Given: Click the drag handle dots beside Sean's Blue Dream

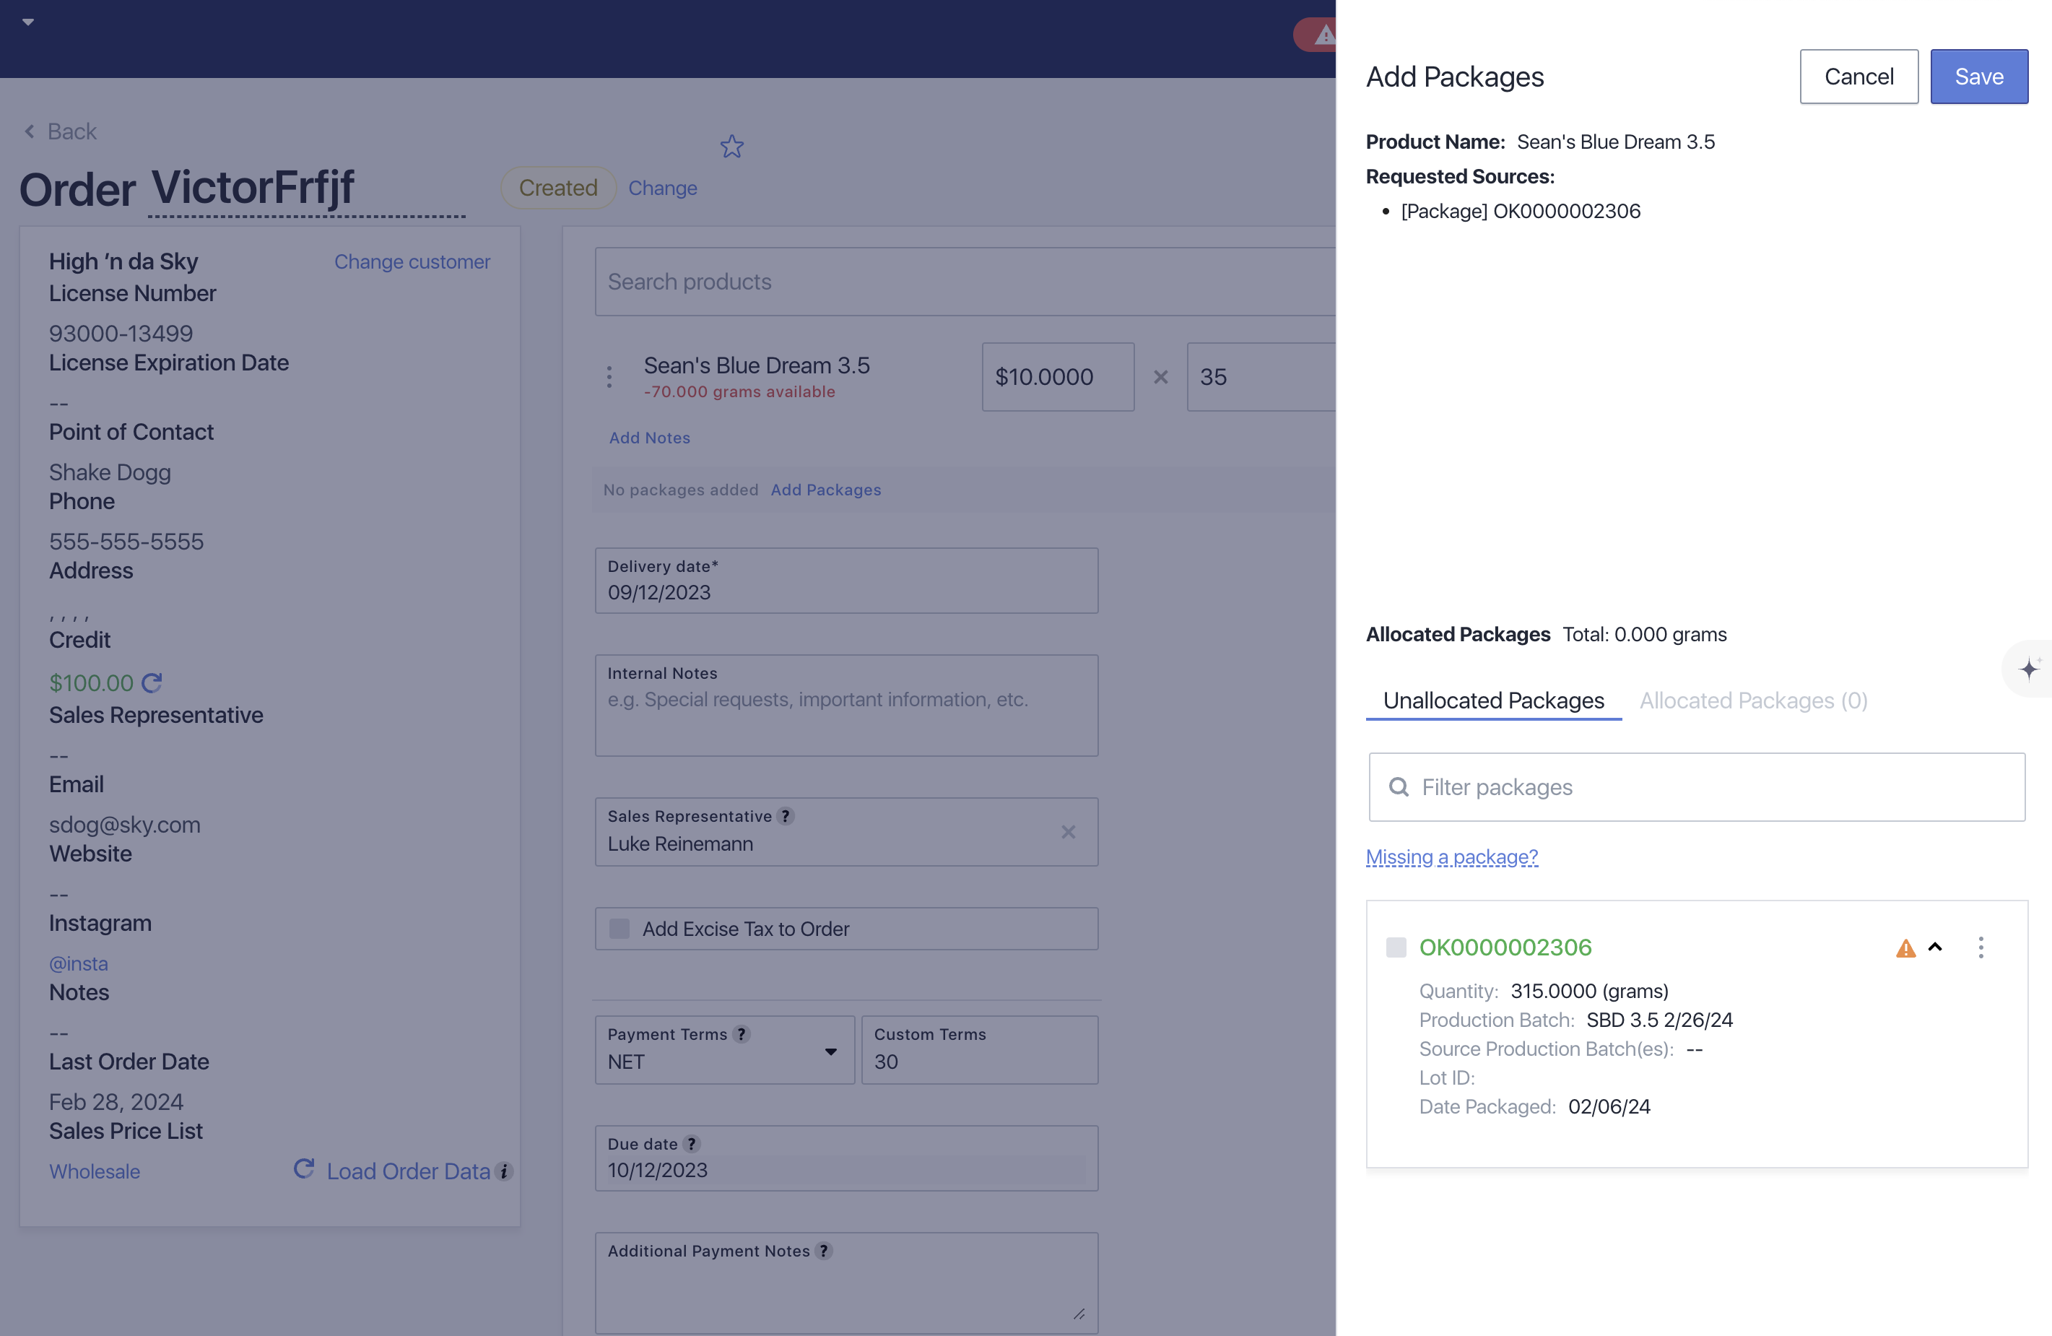Looking at the screenshot, I should (609, 377).
